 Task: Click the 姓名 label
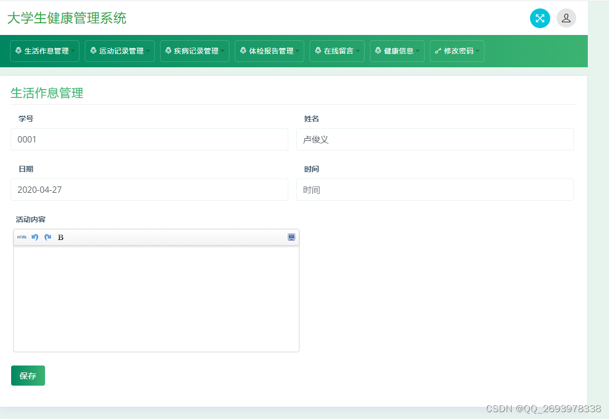[312, 119]
